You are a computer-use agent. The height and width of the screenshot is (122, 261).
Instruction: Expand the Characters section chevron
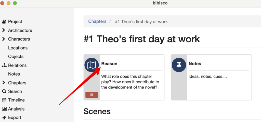[4, 39]
